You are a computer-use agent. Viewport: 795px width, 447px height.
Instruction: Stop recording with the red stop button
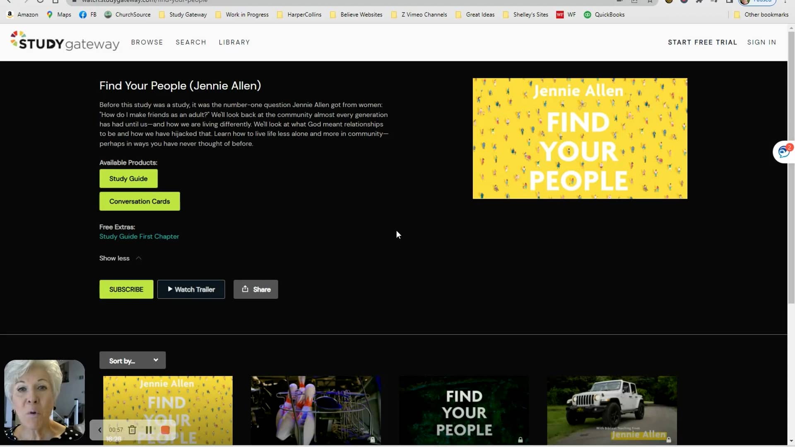pos(165,430)
